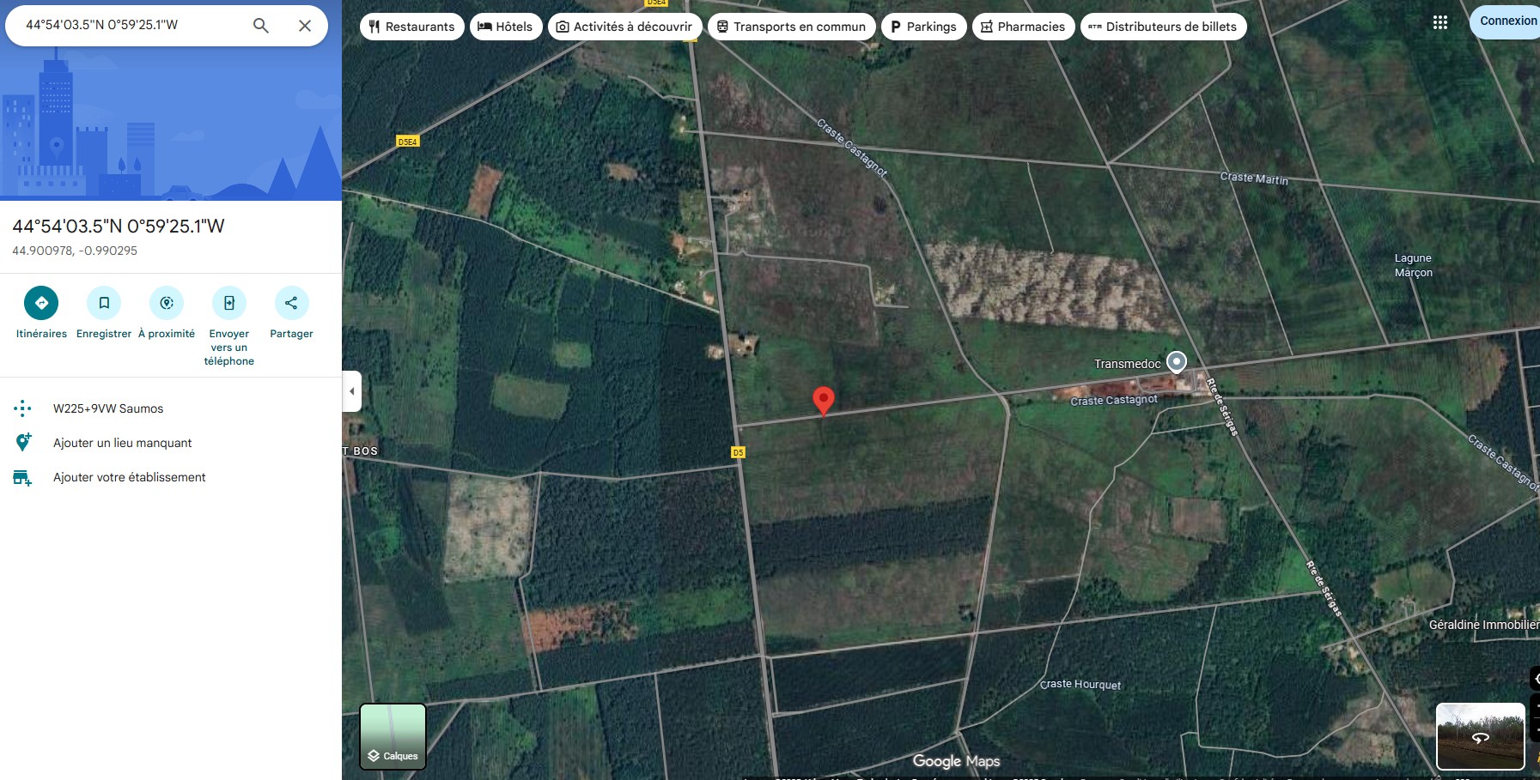Filter map by Hôtels
The image size is (1540, 780).
point(506,27)
